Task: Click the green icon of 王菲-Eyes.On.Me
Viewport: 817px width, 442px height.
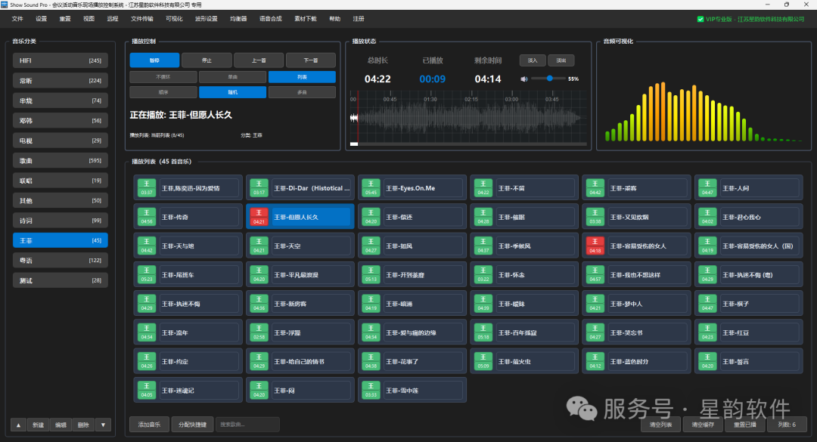Action: 371,188
